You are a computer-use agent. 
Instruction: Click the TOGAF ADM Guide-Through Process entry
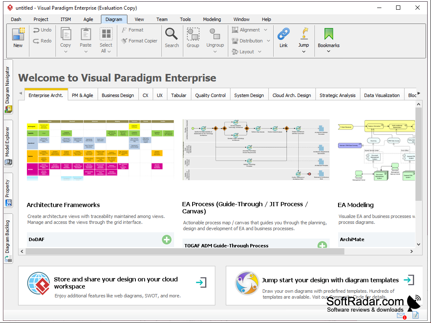click(256, 244)
